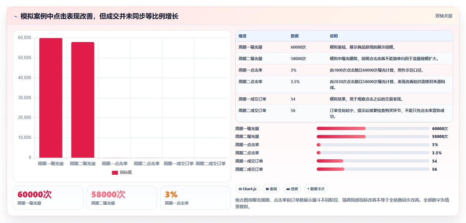Click the 3.5% value in the table

click(295, 81)
